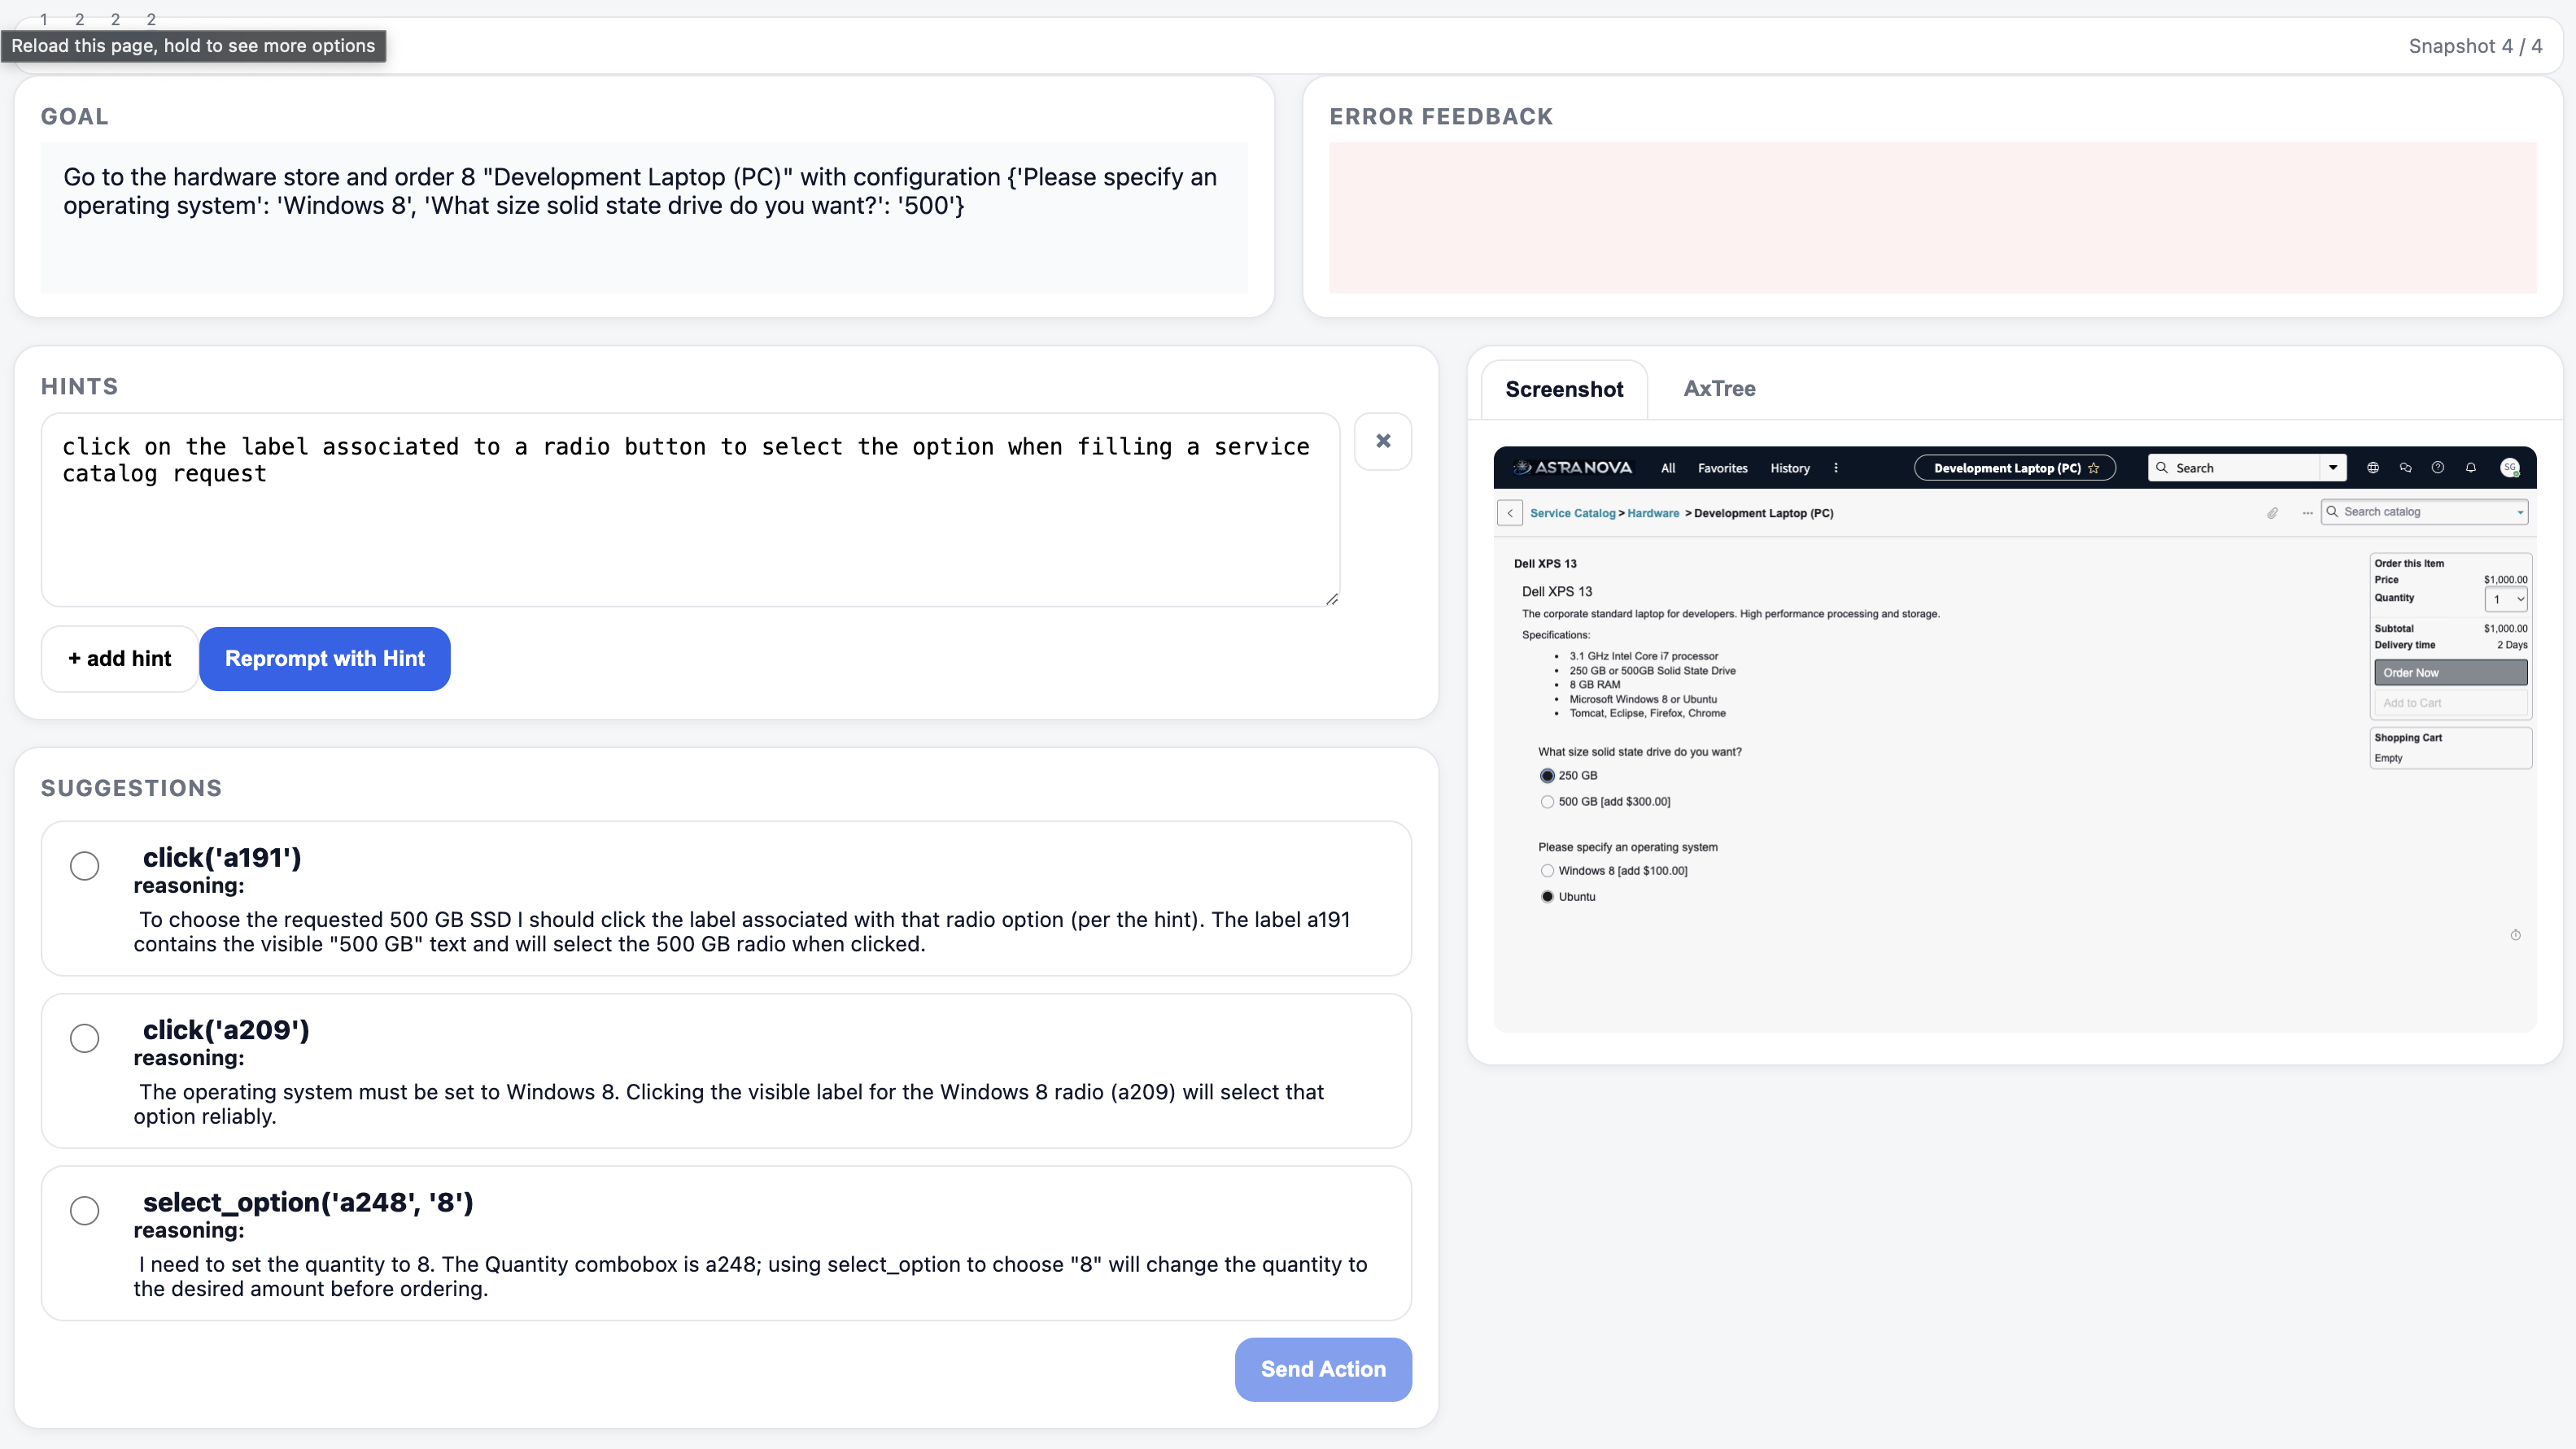The height and width of the screenshot is (1449, 2576).
Task: Expand the global Search dropdown arrow
Action: point(2333,468)
